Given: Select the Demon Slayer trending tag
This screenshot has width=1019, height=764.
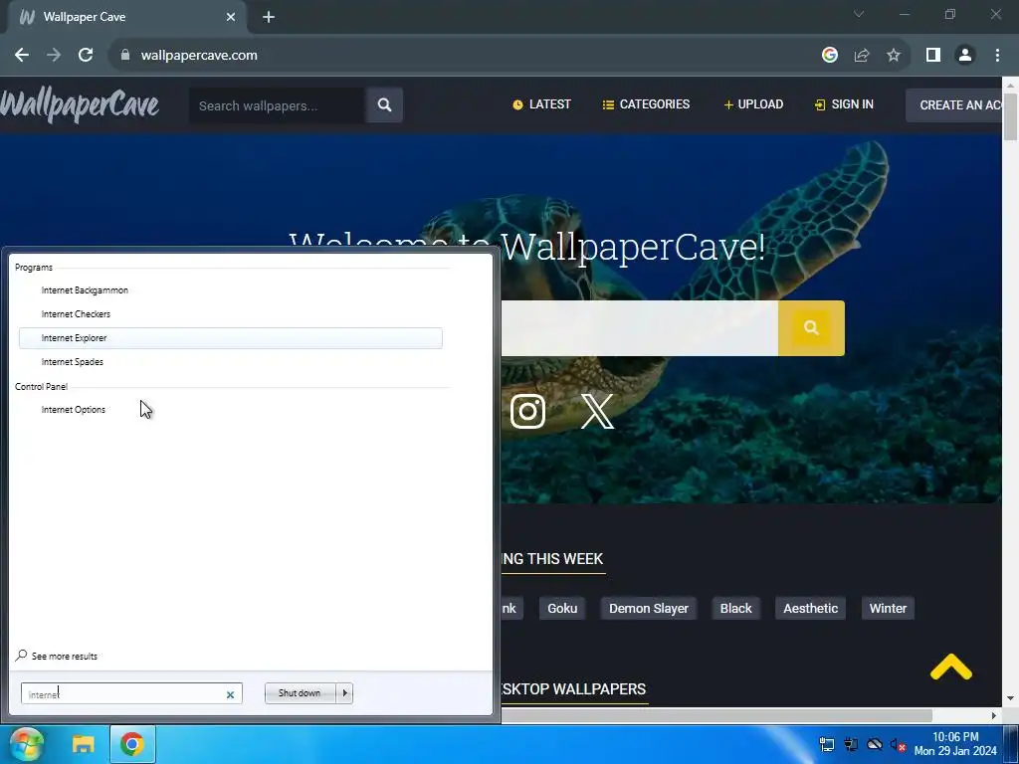Looking at the screenshot, I should (x=649, y=609).
